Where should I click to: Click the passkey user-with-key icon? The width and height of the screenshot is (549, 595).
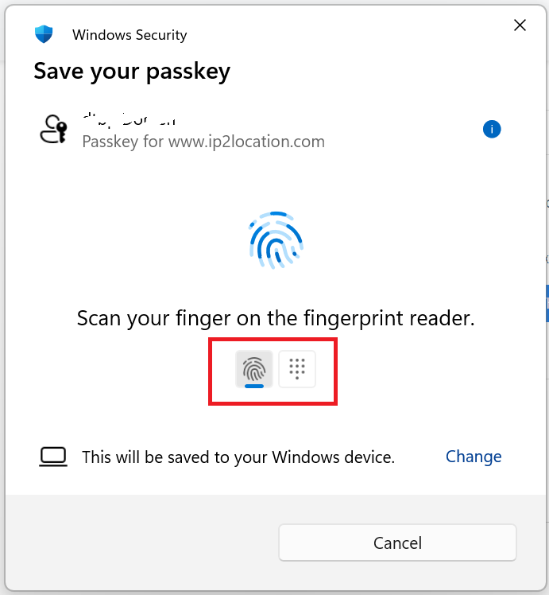pos(53,130)
